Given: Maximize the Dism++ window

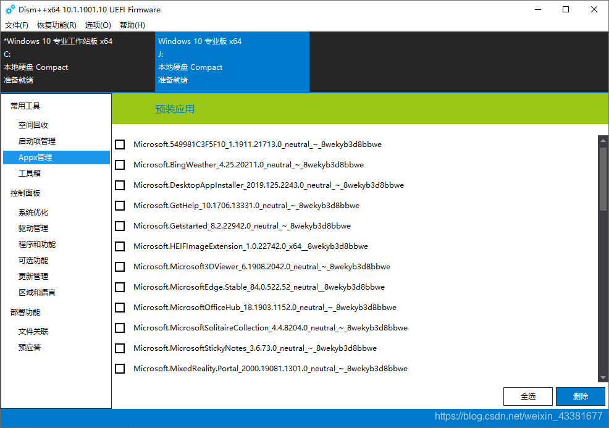Looking at the screenshot, I should (566, 9).
